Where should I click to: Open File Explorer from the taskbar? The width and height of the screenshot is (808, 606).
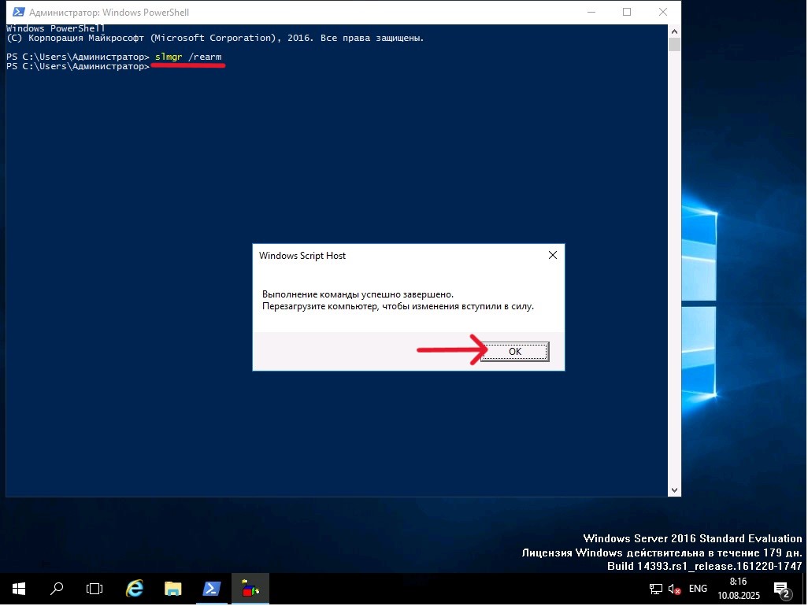[173, 589]
